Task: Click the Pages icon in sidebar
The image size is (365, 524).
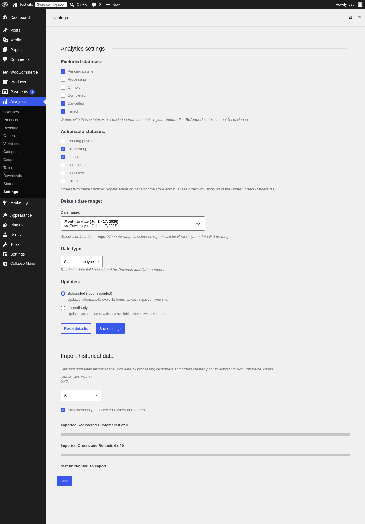Action: (5, 50)
